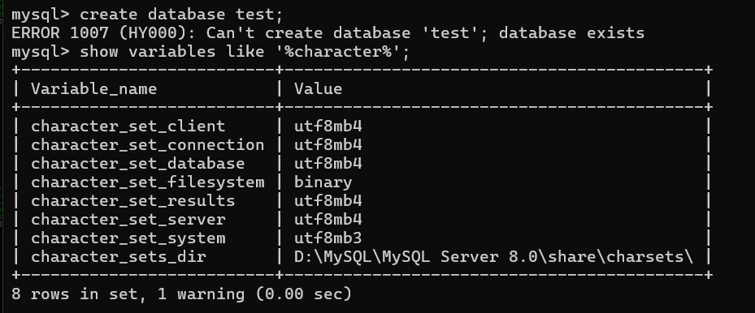Click the Value column header
Viewport: 755px width, 313px height.
(x=319, y=89)
